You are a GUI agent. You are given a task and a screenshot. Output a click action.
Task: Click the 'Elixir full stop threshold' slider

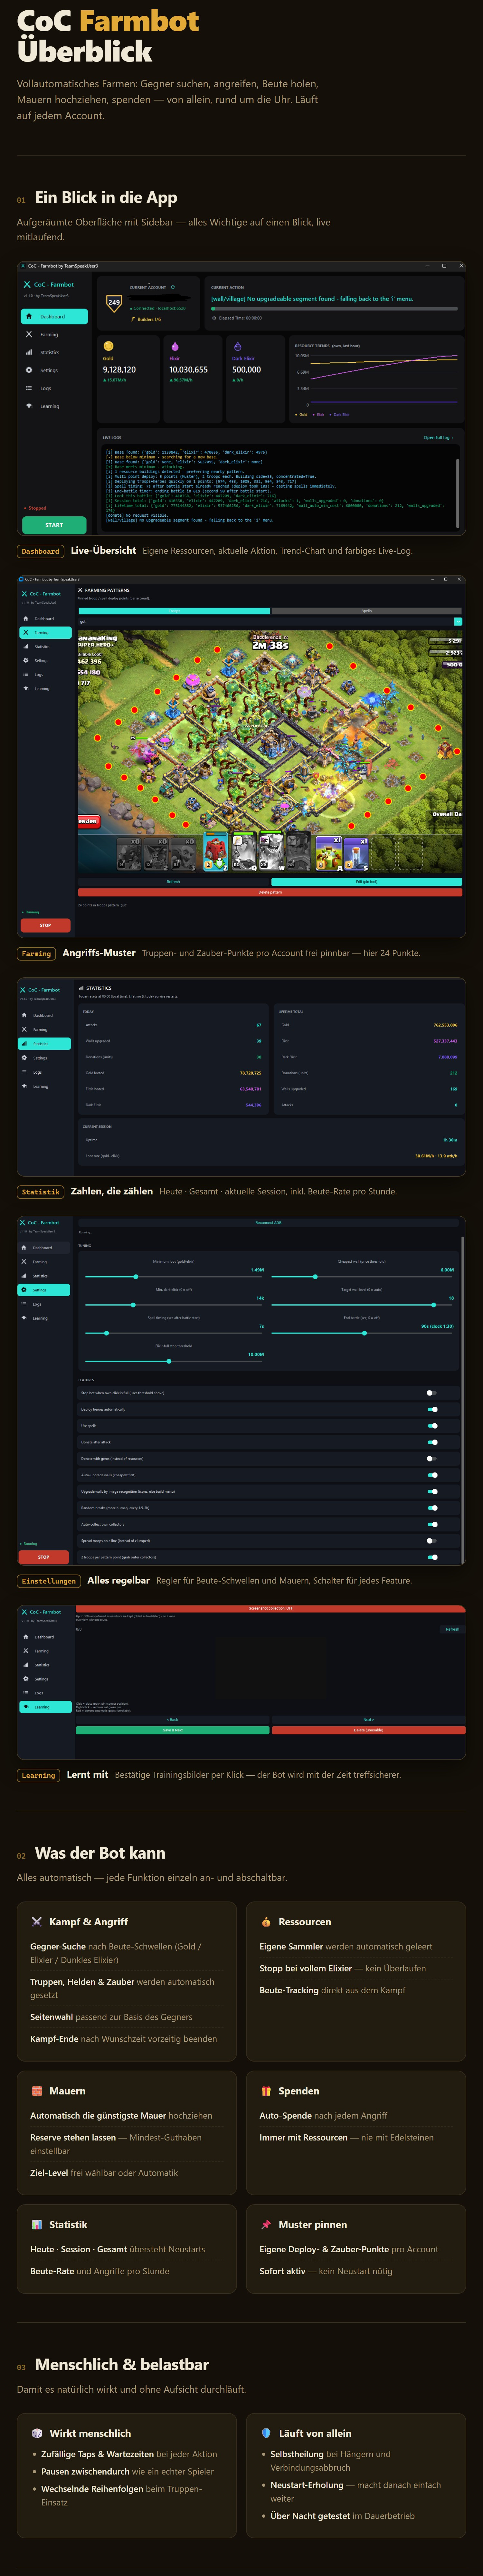pos(174,1361)
